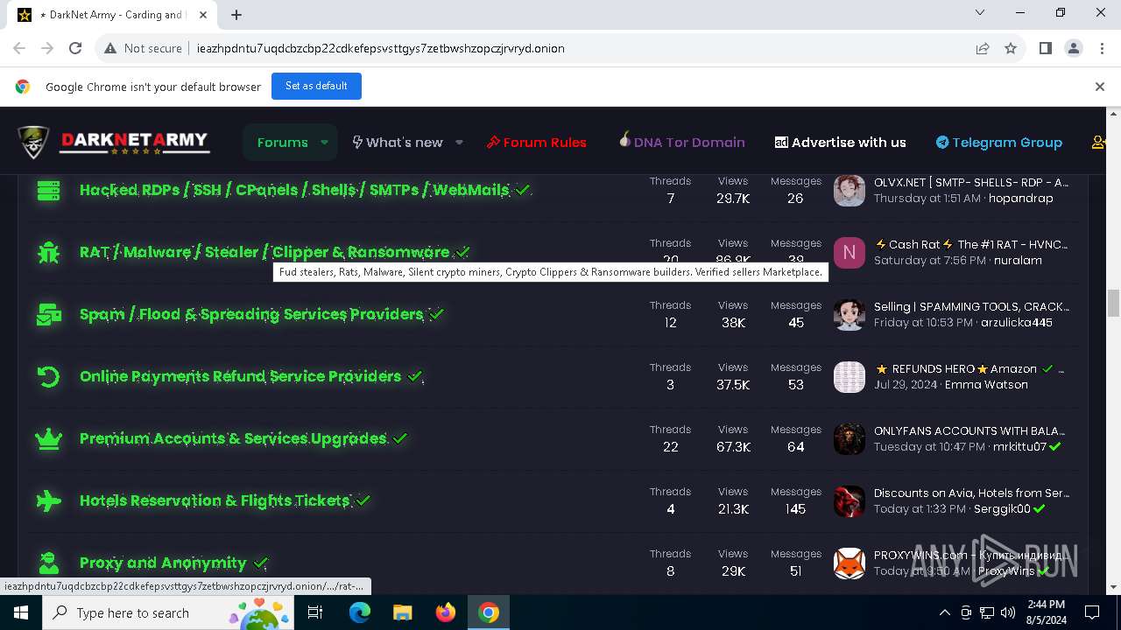The height and width of the screenshot is (630, 1121).
Task: Open Task View on the taskbar
Action: pos(315,612)
